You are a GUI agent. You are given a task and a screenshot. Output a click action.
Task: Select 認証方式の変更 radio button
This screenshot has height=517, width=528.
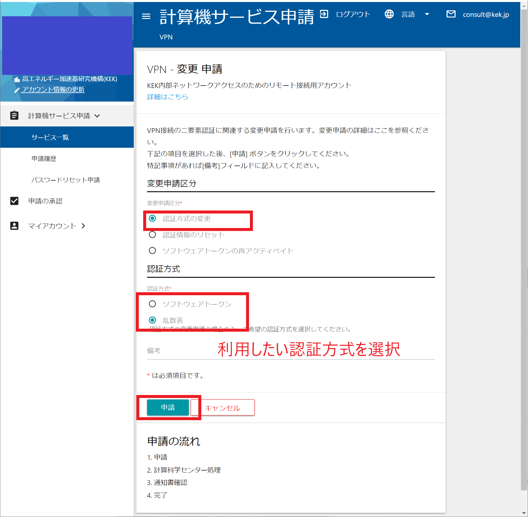pos(152,219)
